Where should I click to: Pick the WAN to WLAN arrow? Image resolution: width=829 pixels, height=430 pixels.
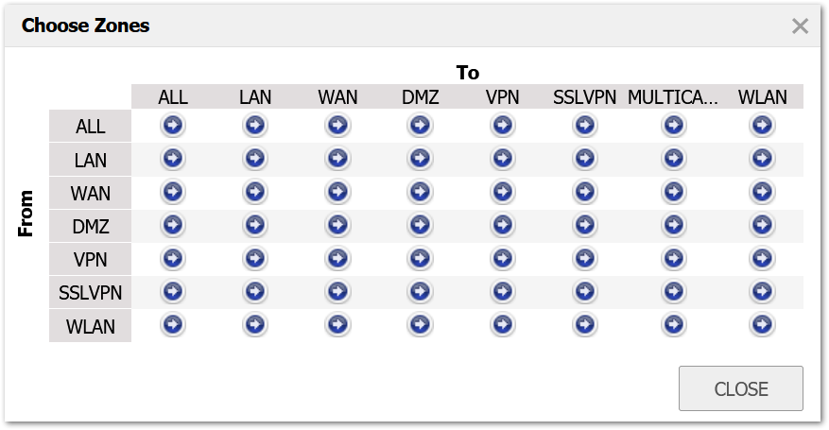click(763, 192)
